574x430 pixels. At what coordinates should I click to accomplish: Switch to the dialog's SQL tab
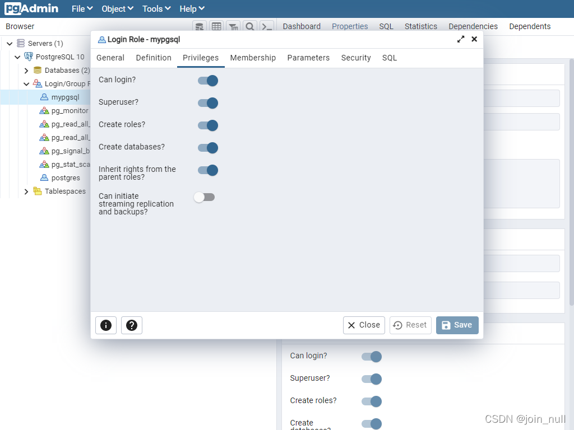[390, 58]
